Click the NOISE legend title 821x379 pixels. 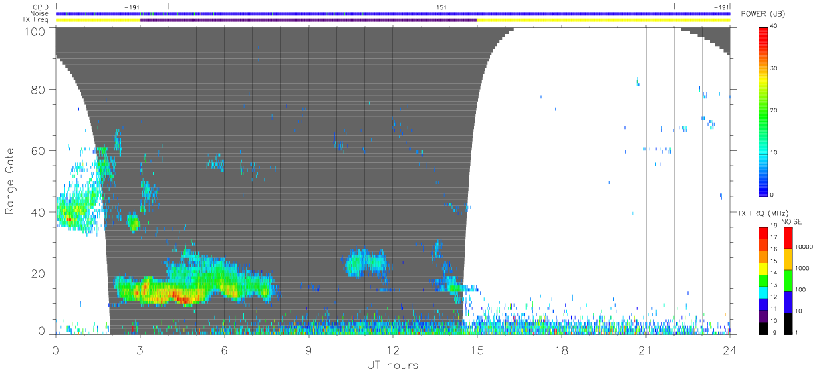792,221
